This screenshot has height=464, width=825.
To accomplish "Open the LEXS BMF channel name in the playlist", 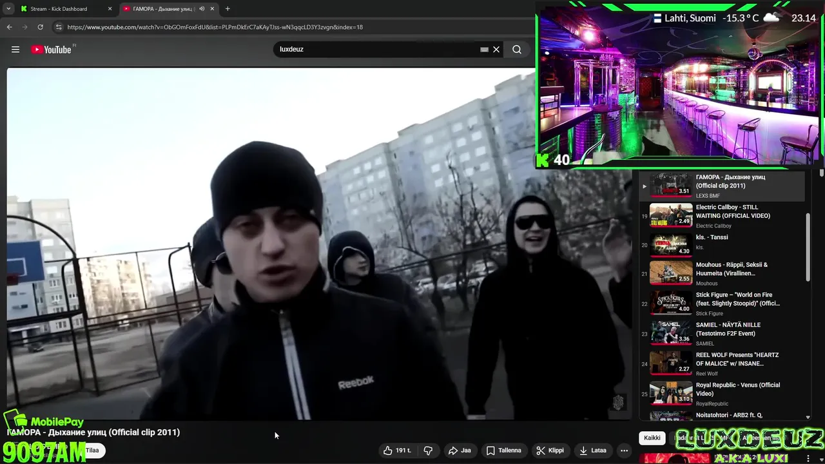I will point(708,196).
